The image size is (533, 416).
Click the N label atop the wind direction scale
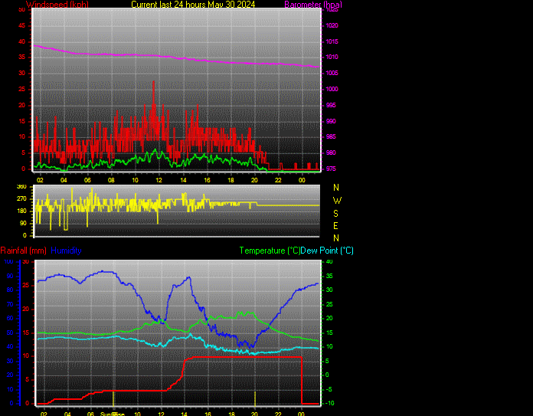click(336, 188)
